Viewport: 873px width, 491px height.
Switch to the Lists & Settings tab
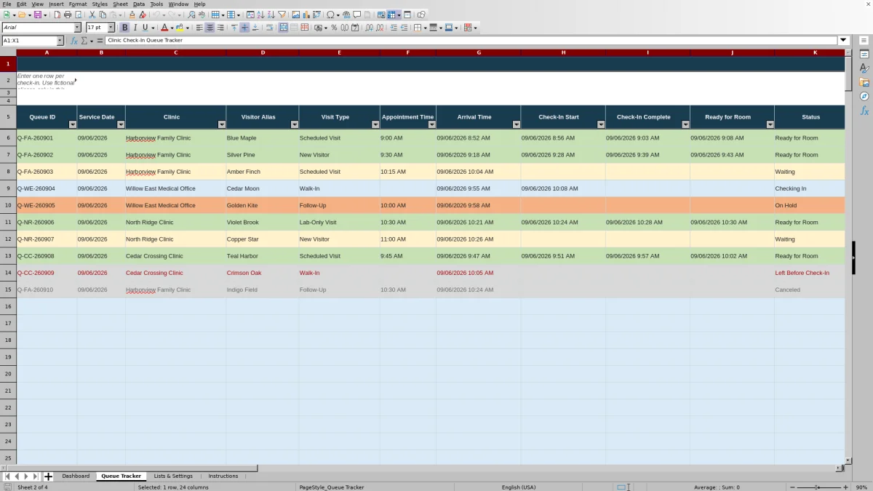click(x=173, y=476)
